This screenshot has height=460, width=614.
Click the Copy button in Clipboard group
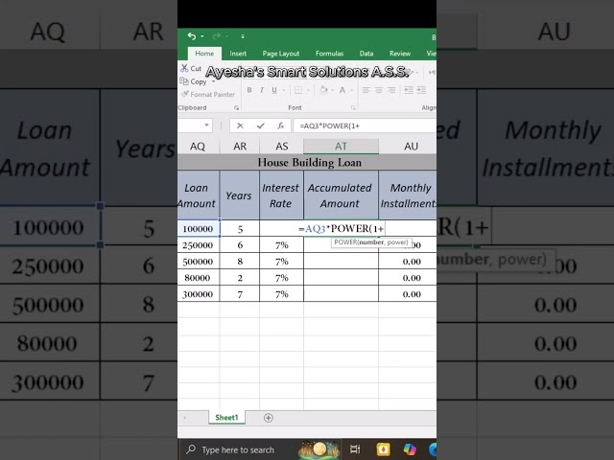tap(193, 81)
